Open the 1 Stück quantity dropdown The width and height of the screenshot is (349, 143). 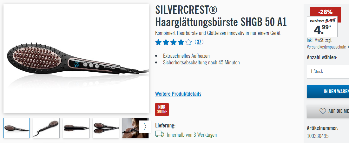point(328,72)
